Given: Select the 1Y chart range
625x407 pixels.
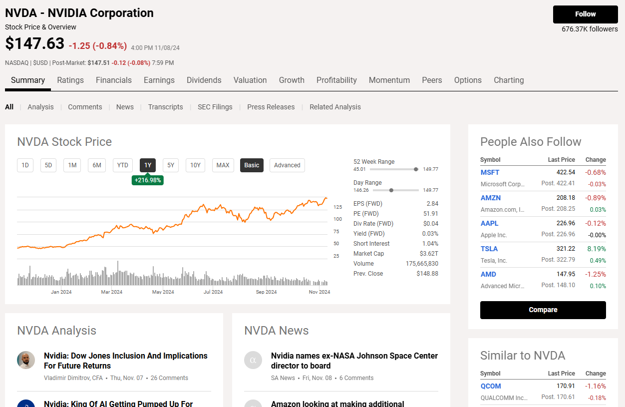Looking at the screenshot, I should click(148, 165).
